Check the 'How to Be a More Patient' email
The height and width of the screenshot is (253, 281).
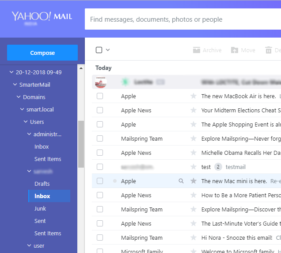coord(100,195)
